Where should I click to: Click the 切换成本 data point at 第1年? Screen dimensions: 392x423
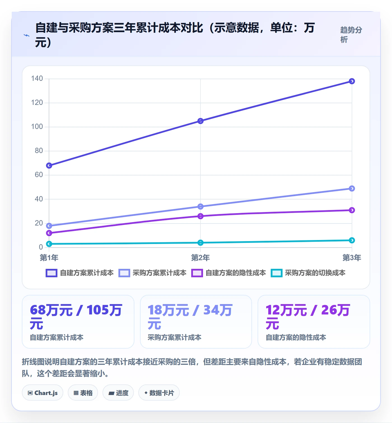pos(49,244)
